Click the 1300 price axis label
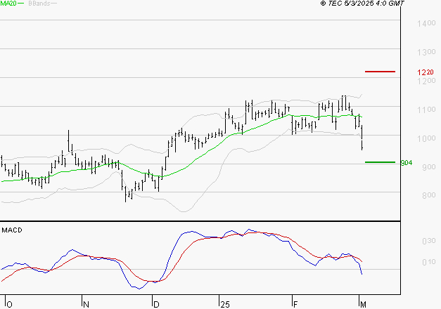The width and height of the screenshot is (441, 309). [x=426, y=52]
